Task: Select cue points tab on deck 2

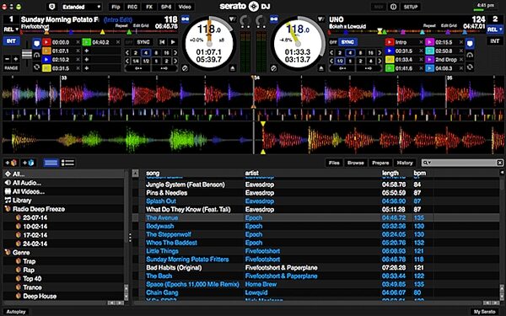Action: [470, 43]
